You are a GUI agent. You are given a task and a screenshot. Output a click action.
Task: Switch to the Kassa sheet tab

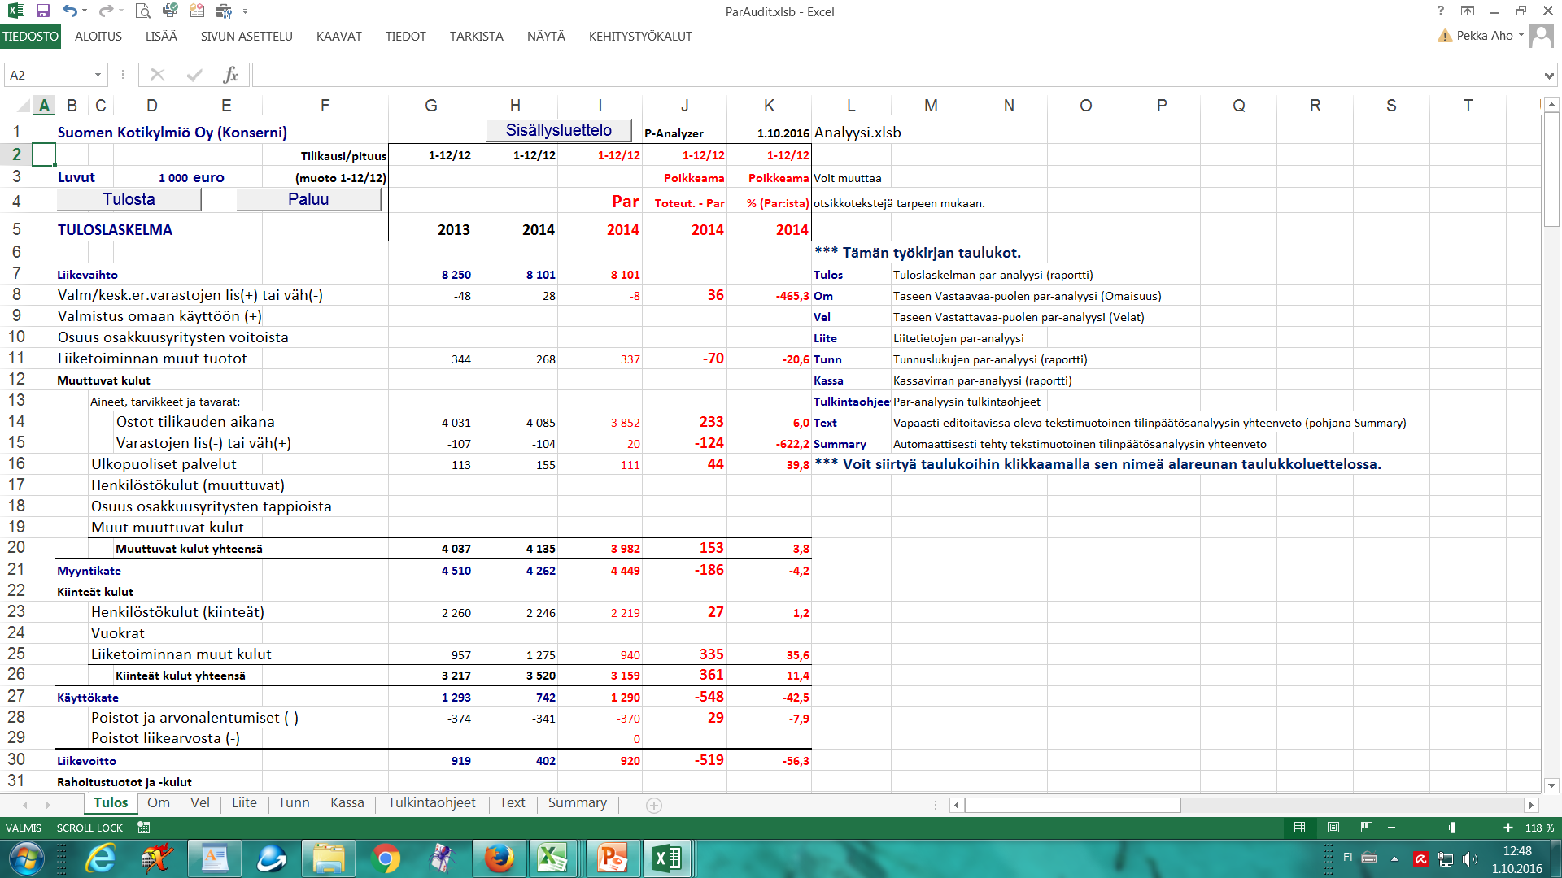(x=347, y=803)
